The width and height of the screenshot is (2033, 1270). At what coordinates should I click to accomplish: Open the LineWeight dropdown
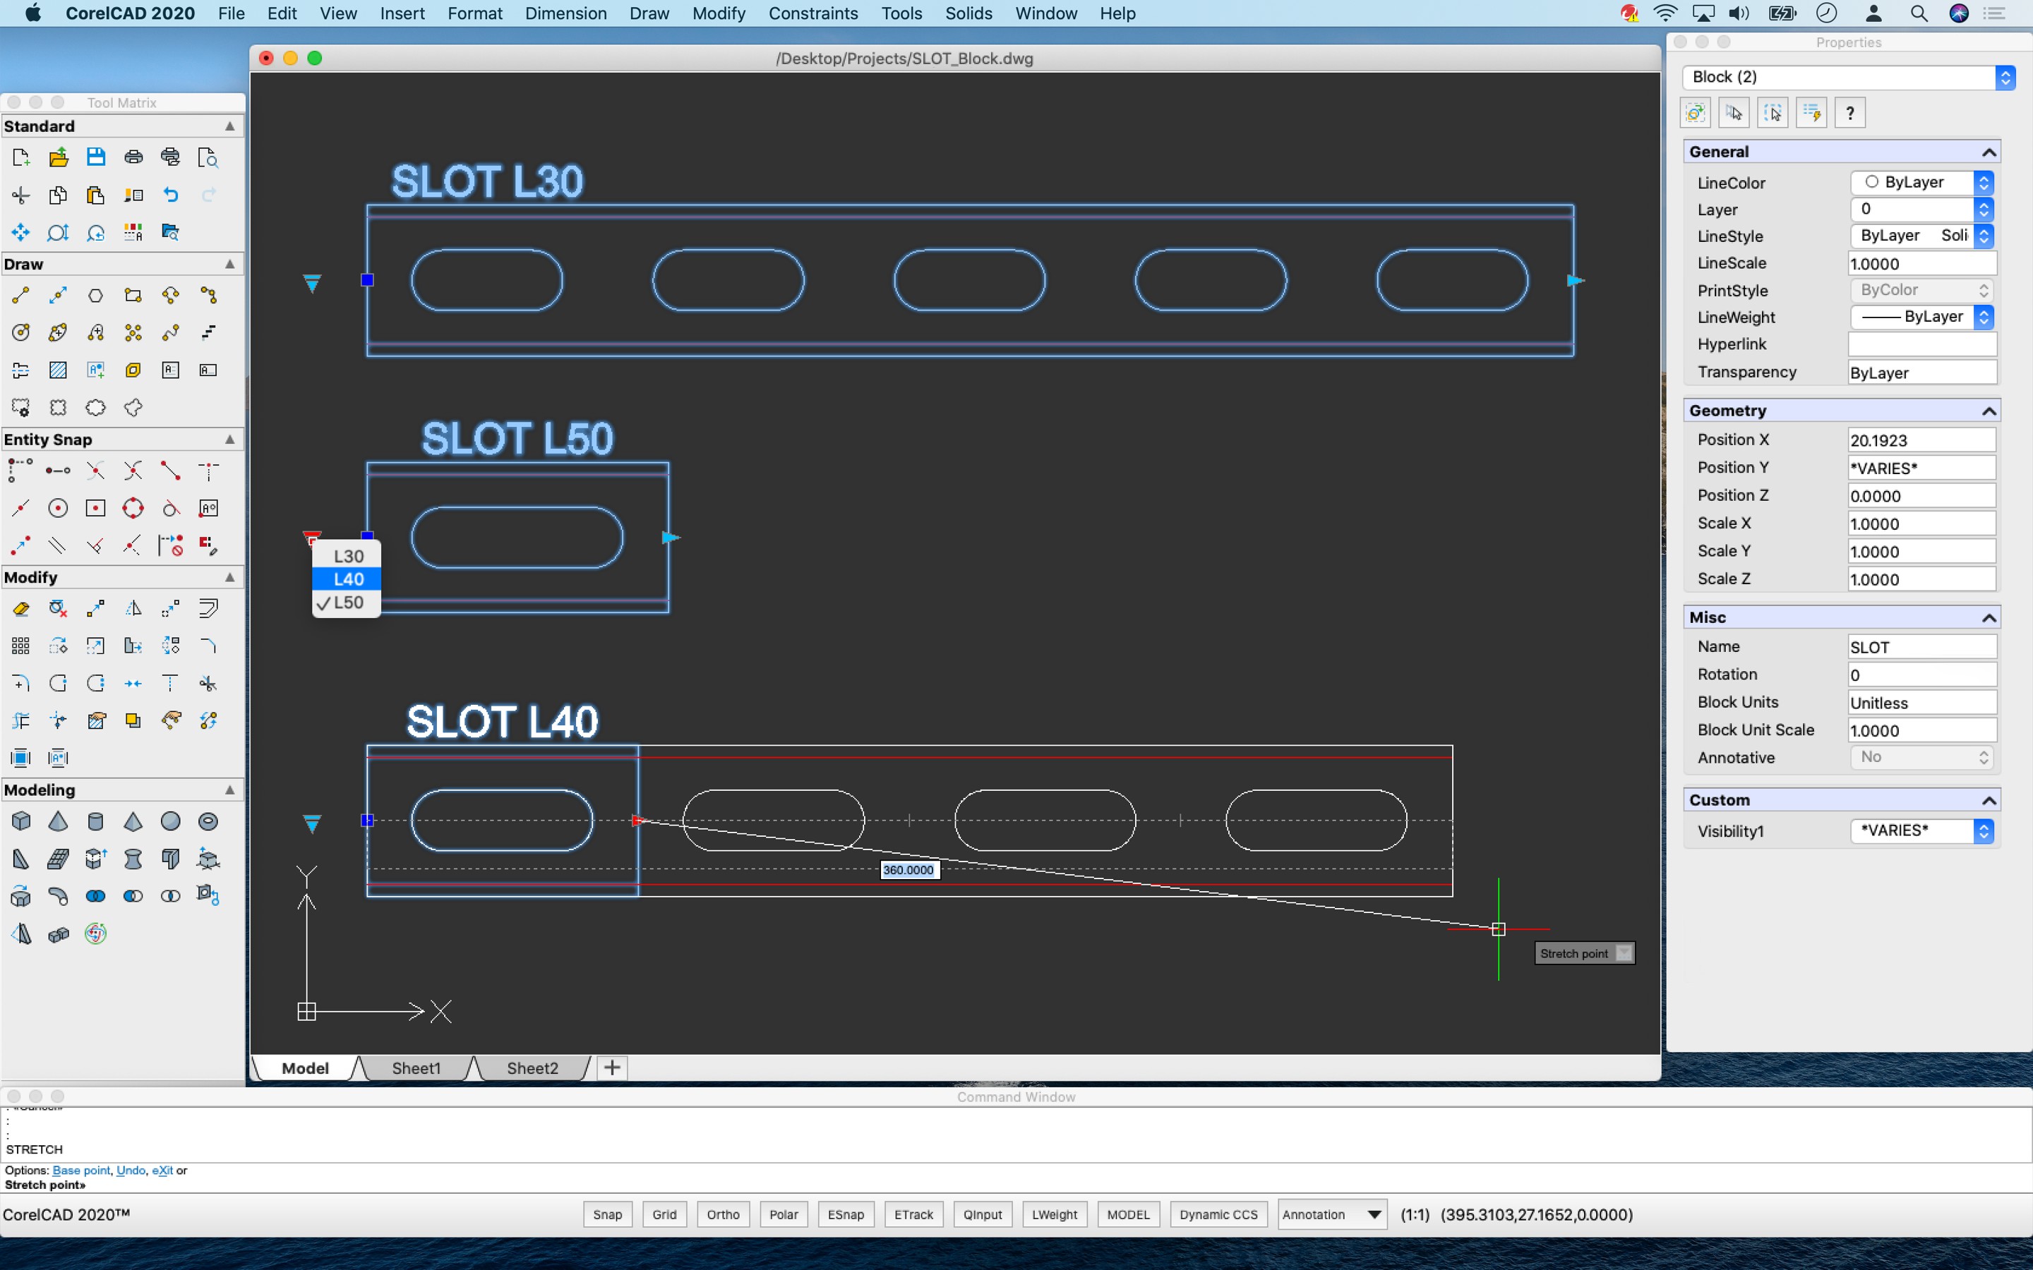(1921, 317)
